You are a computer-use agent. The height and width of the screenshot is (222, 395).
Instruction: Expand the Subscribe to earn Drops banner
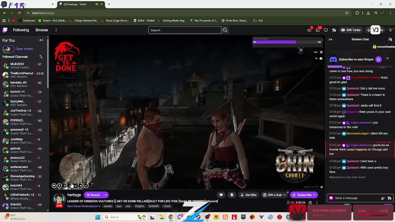coord(388,59)
